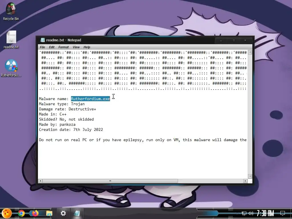
Task: Open network status tray icon
Action: click(x=244, y=213)
